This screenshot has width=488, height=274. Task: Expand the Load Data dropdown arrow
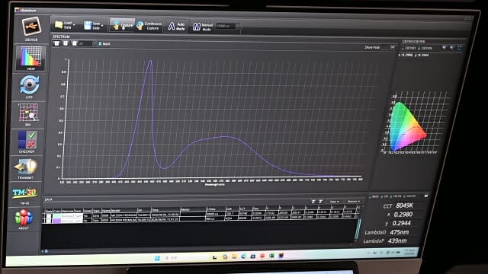pos(75,25)
